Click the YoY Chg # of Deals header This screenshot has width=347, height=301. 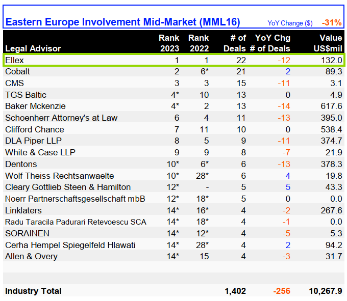click(270, 43)
